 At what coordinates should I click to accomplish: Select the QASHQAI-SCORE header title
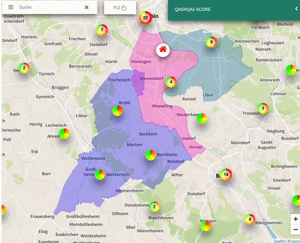click(192, 9)
